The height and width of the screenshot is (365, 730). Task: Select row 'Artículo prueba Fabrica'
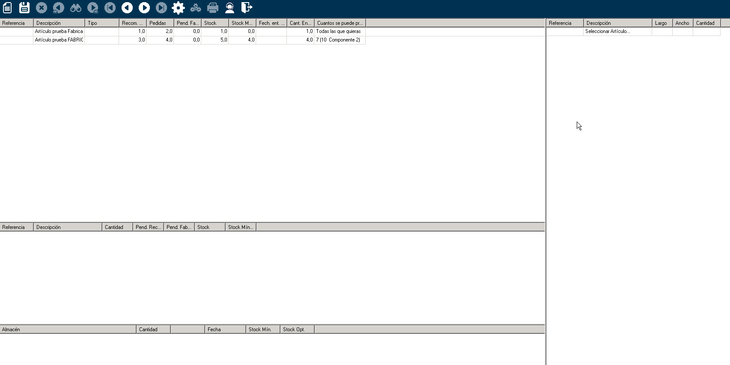click(x=59, y=31)
